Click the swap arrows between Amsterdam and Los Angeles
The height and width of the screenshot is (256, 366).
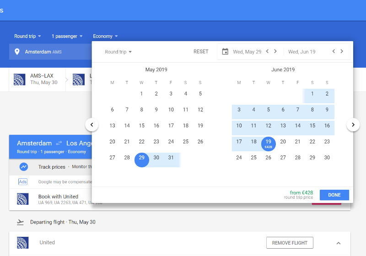coord(59,144)
